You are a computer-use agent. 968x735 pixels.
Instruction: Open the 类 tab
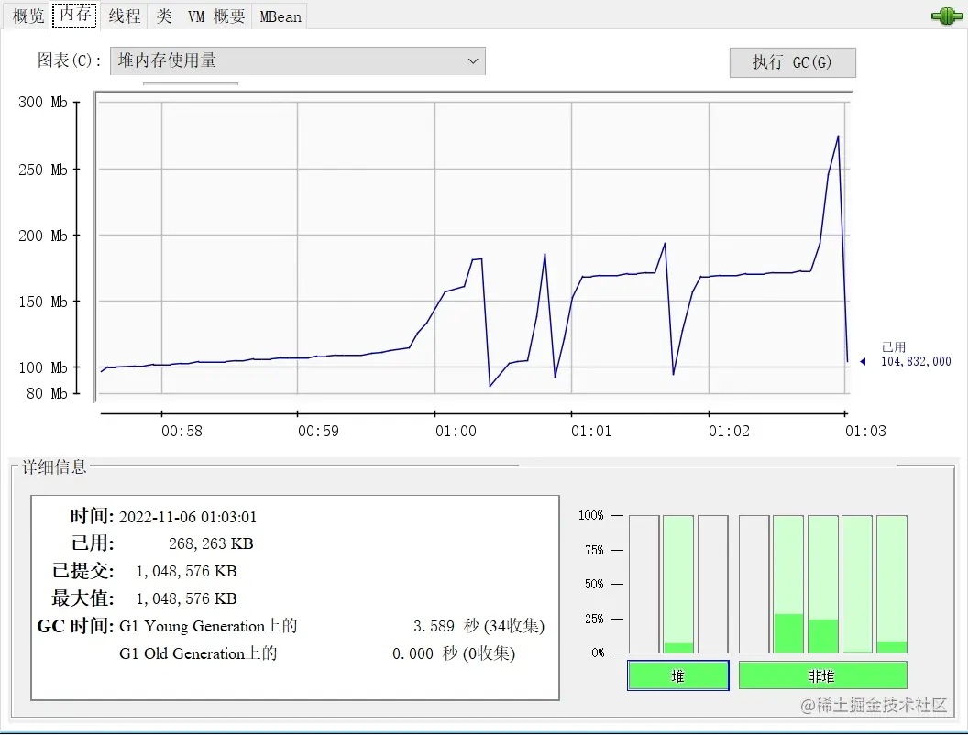(164, 16)
